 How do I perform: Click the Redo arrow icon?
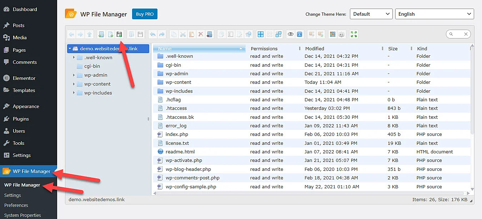(x=162, y=34)
